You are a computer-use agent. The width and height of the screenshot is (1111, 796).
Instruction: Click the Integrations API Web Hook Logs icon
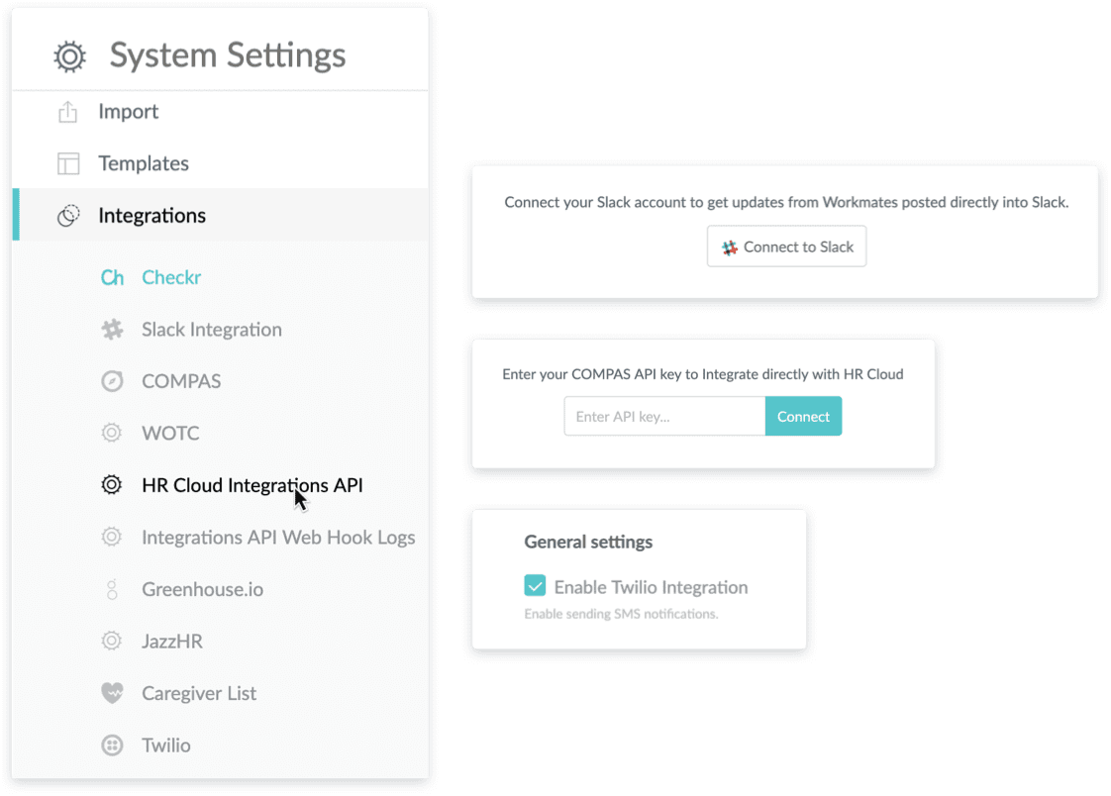click(x=112, y=537)
